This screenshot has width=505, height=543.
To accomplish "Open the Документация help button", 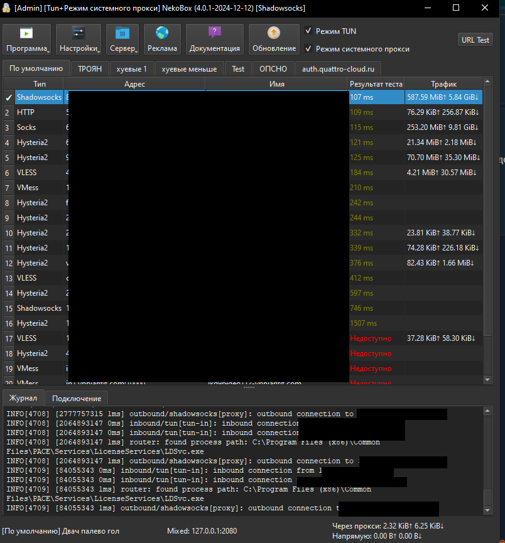I will pos(215,39).
